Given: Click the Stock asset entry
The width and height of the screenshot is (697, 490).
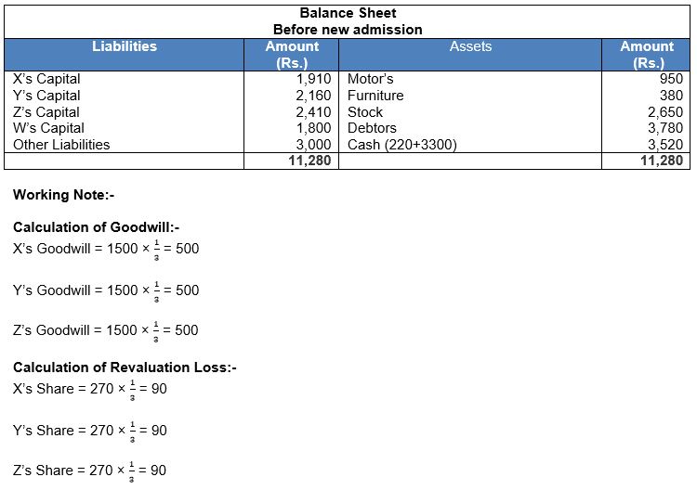Looking at the screenshot, I should click(x=365, y=112).
